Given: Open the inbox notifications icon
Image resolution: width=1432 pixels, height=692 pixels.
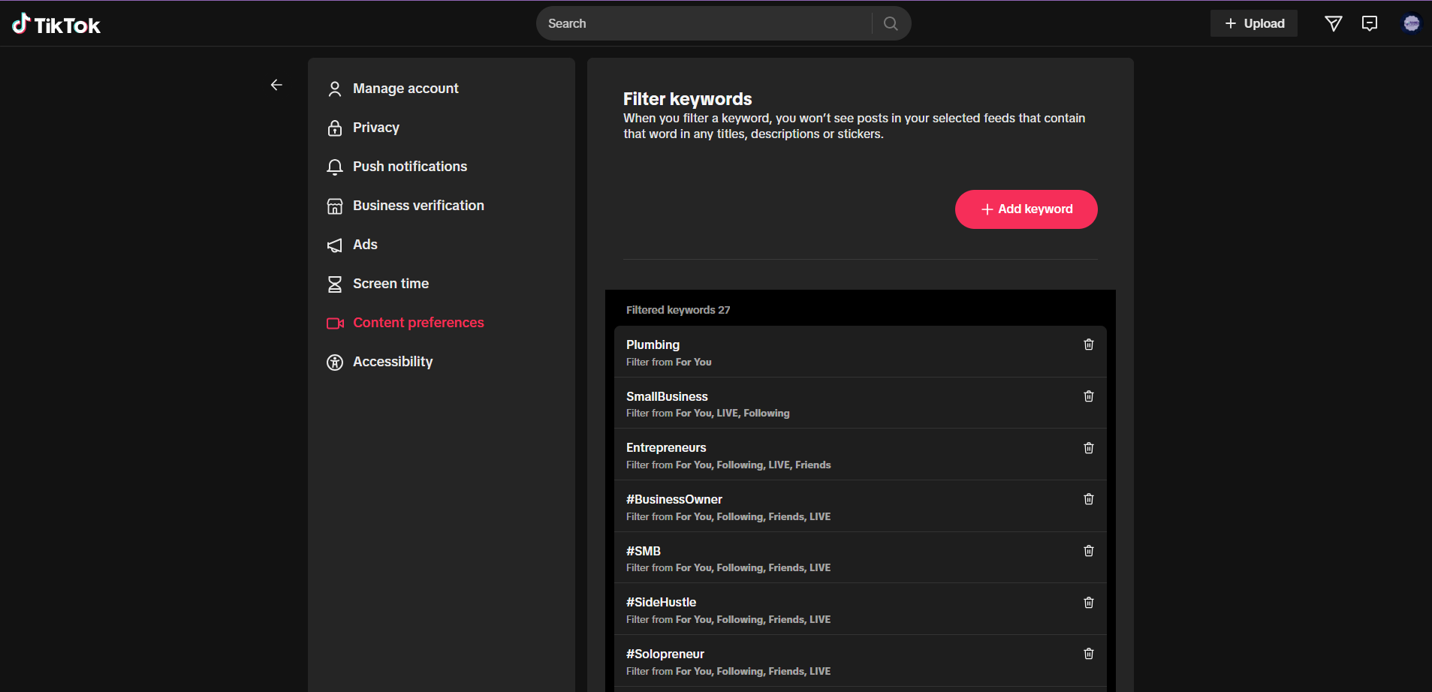Looking at the screenshot, I should tap(1370, 24).
